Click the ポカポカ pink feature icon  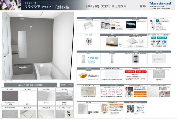point(111,92)
